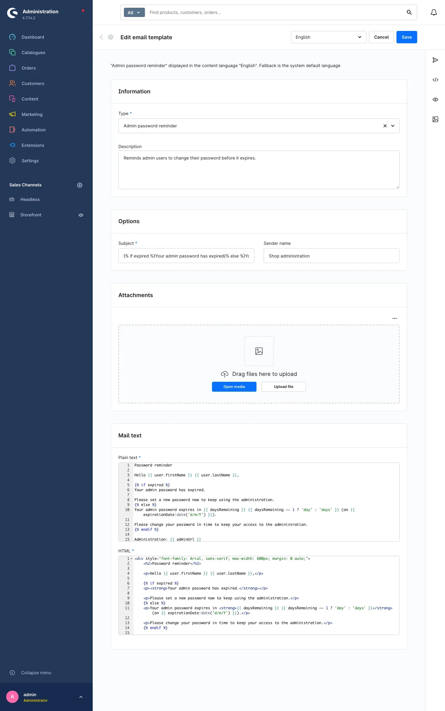Clear the Admin password reminder type
The image size is (445, 711).
(x=385, y=126)
